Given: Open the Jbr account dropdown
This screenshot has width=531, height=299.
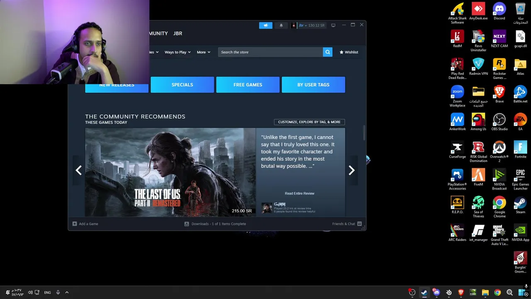Looking at the screenshot, I should pyautogui.click(x=302, y=25).
